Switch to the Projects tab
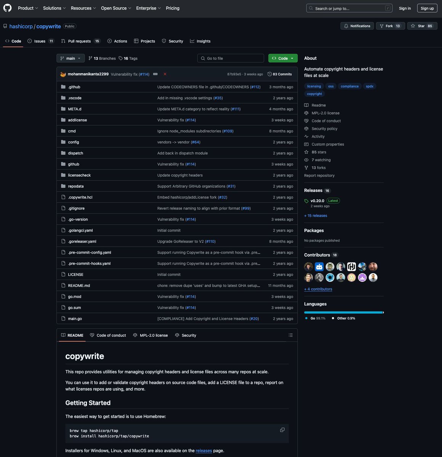The image size is (442, 457). 144,41
